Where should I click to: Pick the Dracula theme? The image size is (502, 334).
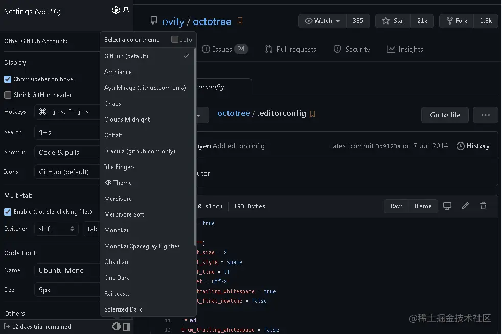point(147,151)
